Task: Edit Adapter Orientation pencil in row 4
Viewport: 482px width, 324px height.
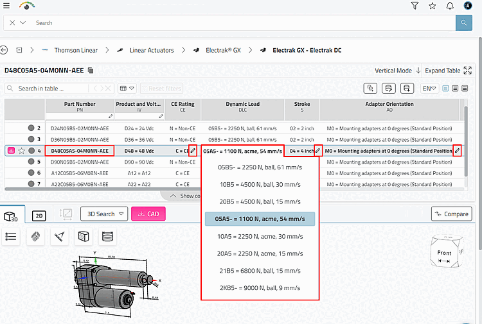Action: pos(458,151)
